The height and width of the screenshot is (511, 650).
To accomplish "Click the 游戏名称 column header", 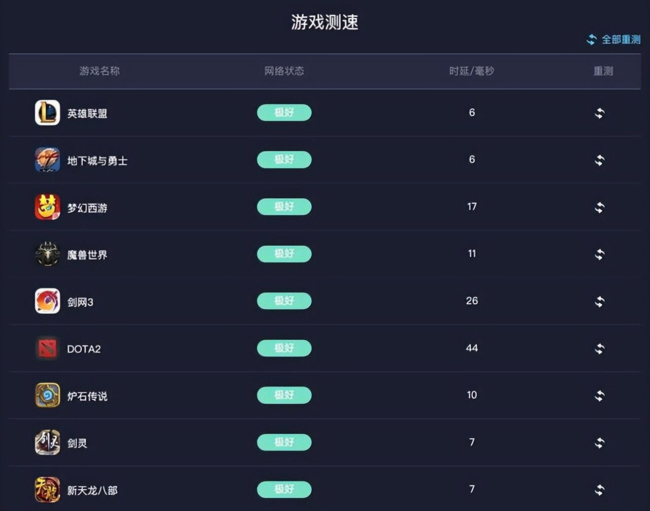I will tap(99, 71).
